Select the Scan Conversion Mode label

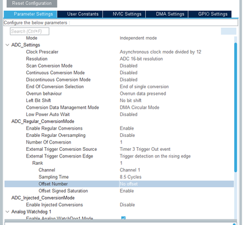(x=49, y=66)
